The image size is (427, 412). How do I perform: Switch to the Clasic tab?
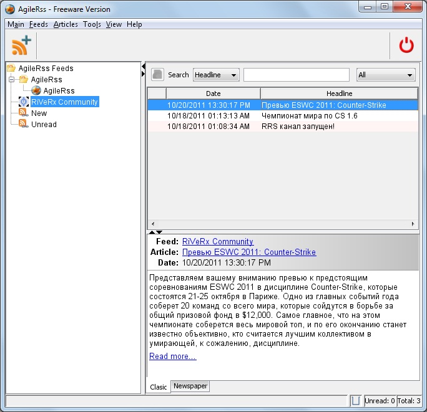[x=158, y=386]
